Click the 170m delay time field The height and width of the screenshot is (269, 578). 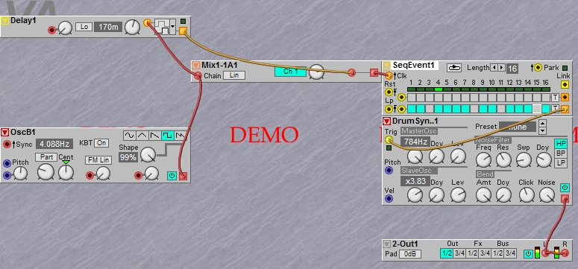coord(108,27)
